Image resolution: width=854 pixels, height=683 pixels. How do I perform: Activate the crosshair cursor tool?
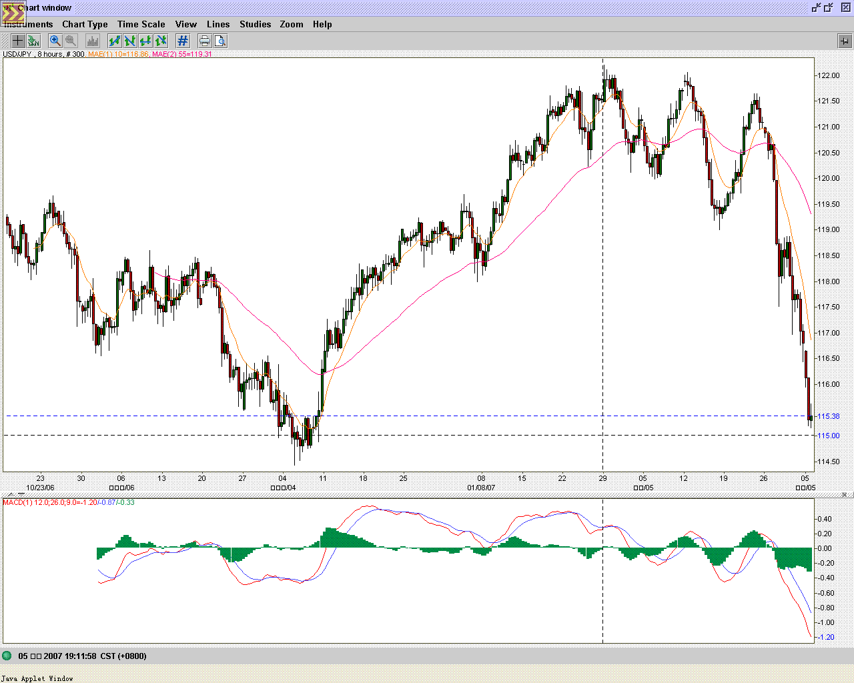(18, 41)
